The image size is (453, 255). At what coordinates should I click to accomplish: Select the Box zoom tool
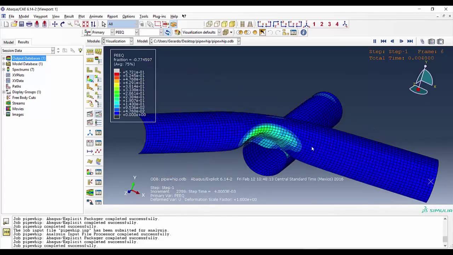point(78,24)
